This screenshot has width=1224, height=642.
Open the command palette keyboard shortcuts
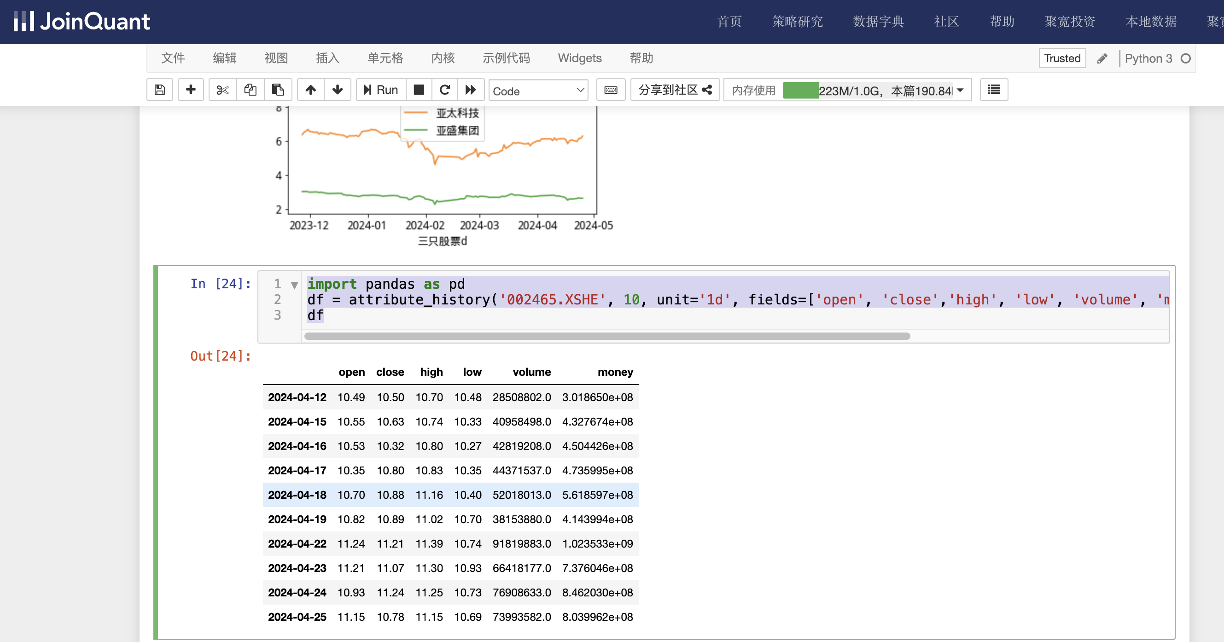[611, 89]
